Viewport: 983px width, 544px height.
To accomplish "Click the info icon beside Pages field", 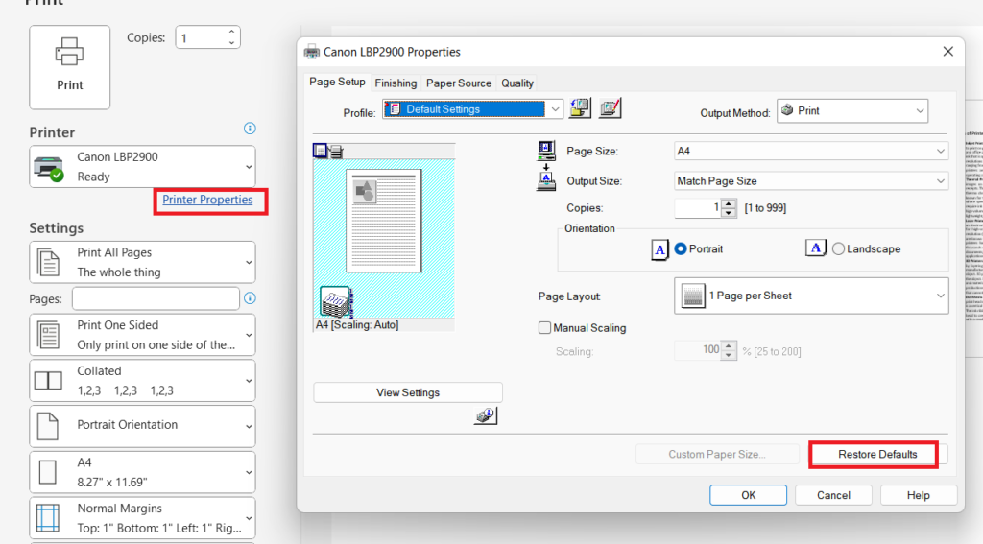I will pyautogui.click(x=250, y=298).
